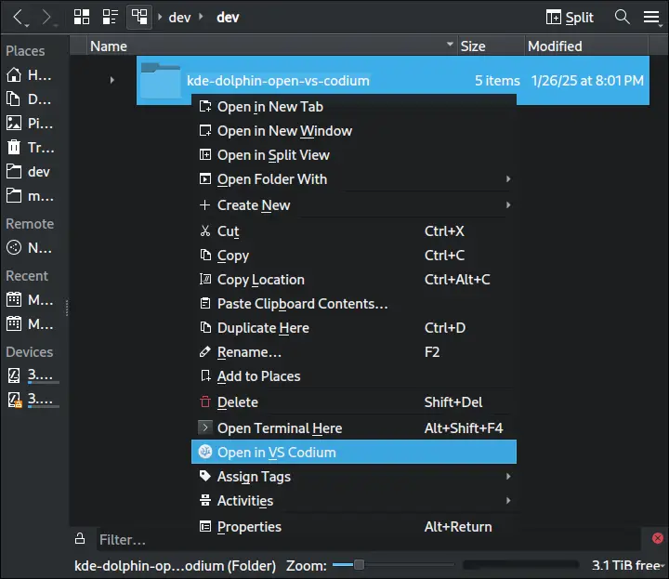Select Open Terminal Here
The image size is (669, 579).
point(354,428)
